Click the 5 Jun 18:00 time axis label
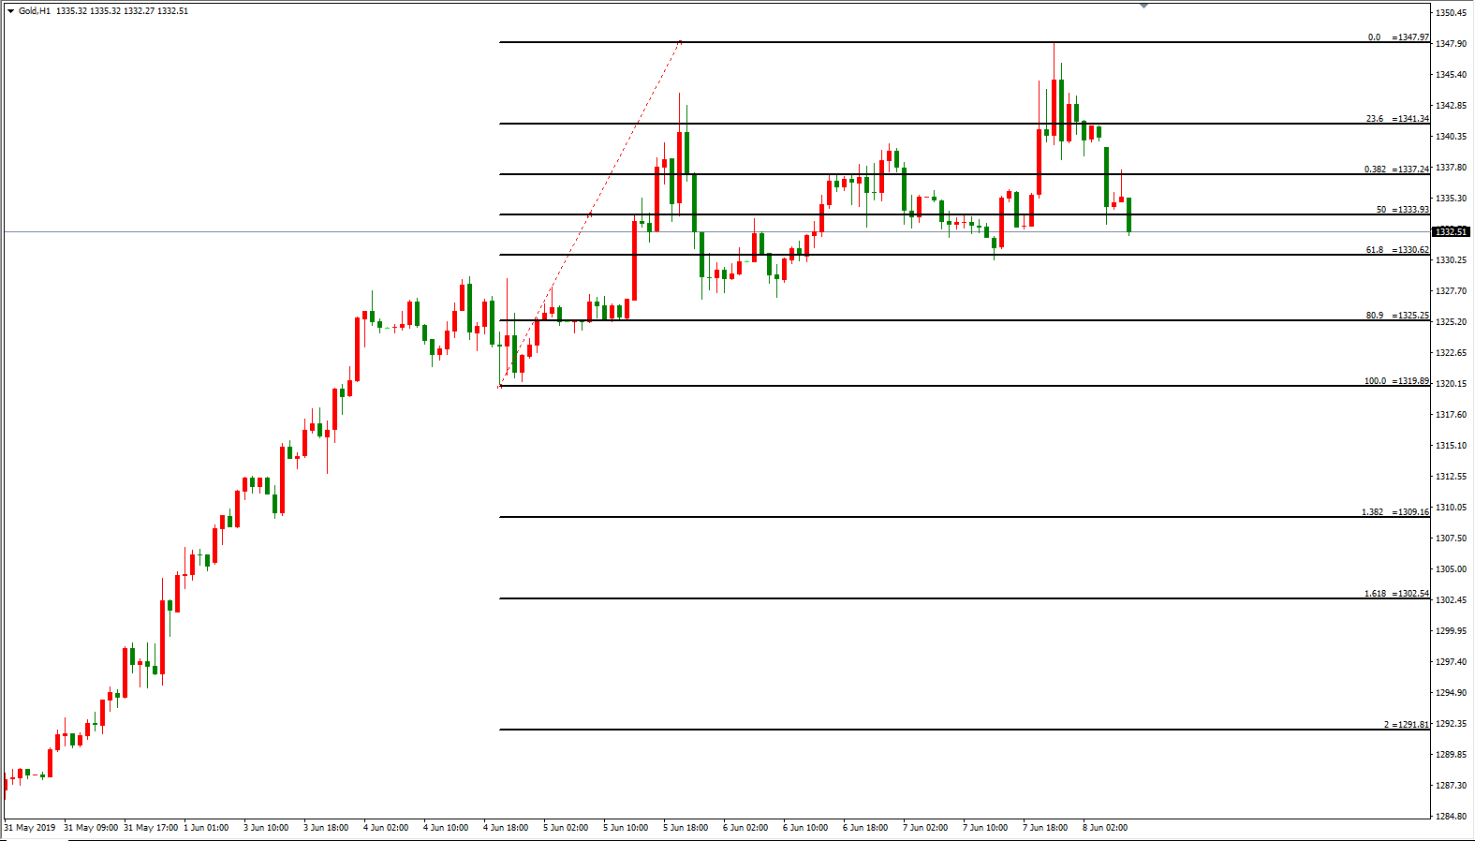Screen dimensions: 1475x841 [x=686, y=828]
